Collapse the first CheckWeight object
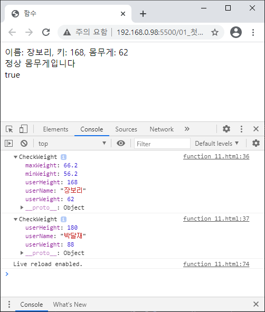Viewport: 265px width, 312px height. pyautogui.click(x=15, y=157)
